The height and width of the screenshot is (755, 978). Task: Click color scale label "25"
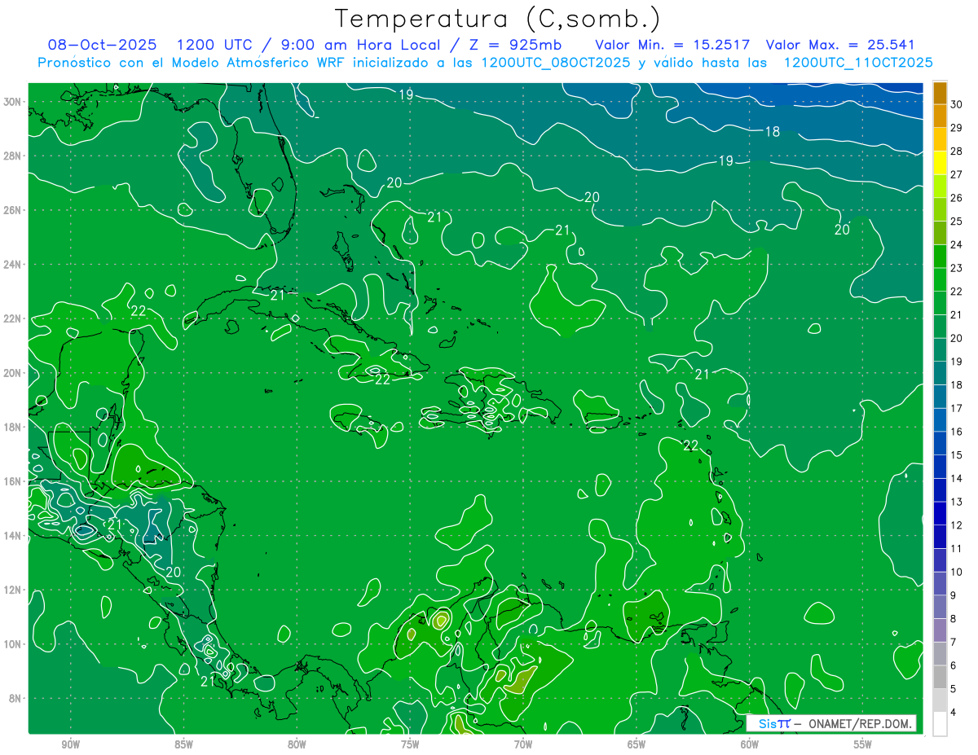point(957,222)
